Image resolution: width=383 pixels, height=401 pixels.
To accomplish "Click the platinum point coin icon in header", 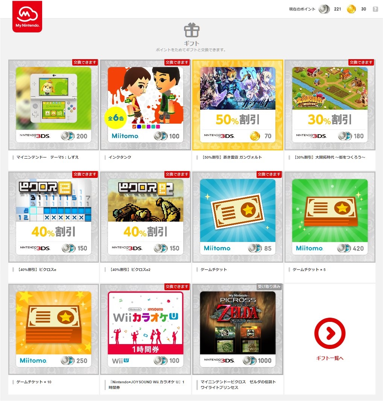I will pyautogui.click(x=324, y=9).
